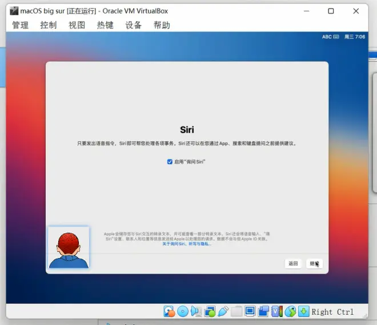Click the audio status icon
The width and height of the screenshot is (377, 325).
coord(196,311)
